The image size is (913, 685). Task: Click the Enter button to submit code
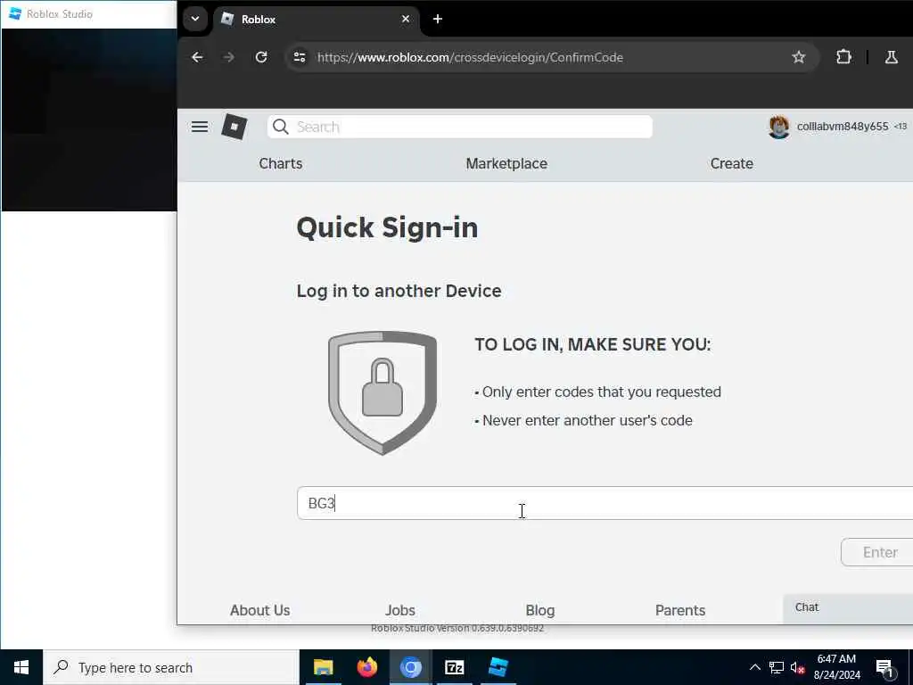(877, 552)
